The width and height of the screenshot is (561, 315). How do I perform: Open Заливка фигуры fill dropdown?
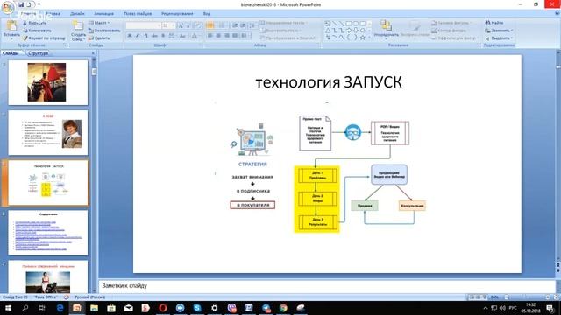452,23
